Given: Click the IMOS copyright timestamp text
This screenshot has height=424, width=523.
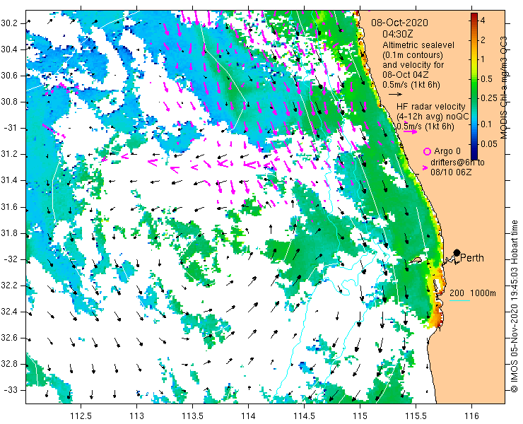Looking at the screenshot, I should [514, 306].
